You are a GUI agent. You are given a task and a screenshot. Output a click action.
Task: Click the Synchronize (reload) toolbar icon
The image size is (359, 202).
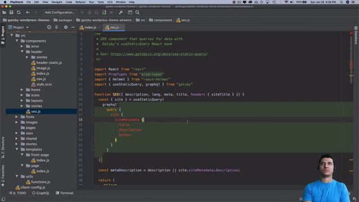point(19,12)
